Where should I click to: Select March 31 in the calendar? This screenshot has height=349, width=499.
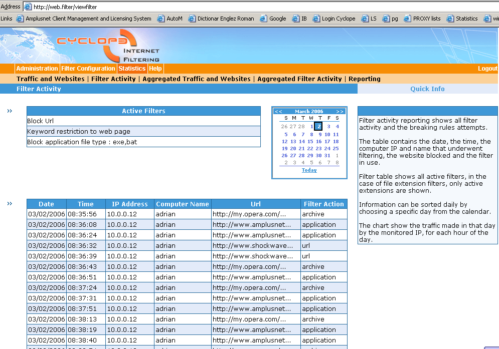[x=327, y=155]
